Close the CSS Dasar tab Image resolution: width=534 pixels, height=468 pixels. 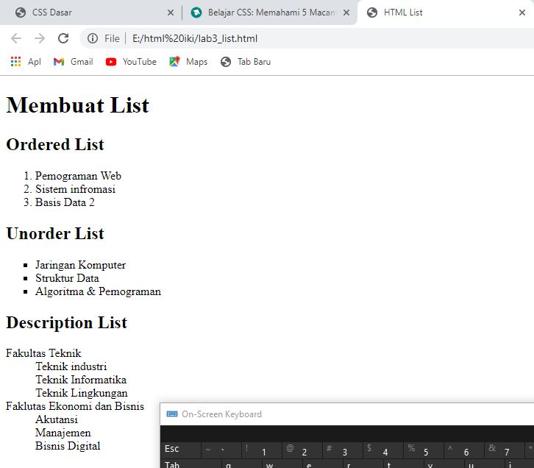tap(171, 13)
